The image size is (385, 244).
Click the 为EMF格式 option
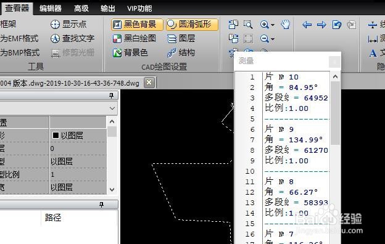click(x=19, y=38)
